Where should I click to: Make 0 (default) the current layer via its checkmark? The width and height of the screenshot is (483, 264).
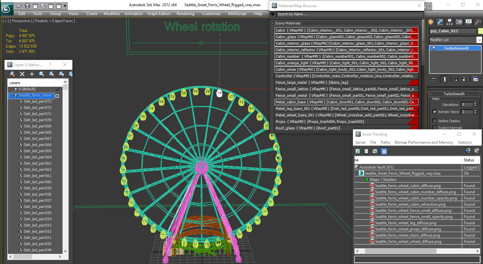click(58, 89)
